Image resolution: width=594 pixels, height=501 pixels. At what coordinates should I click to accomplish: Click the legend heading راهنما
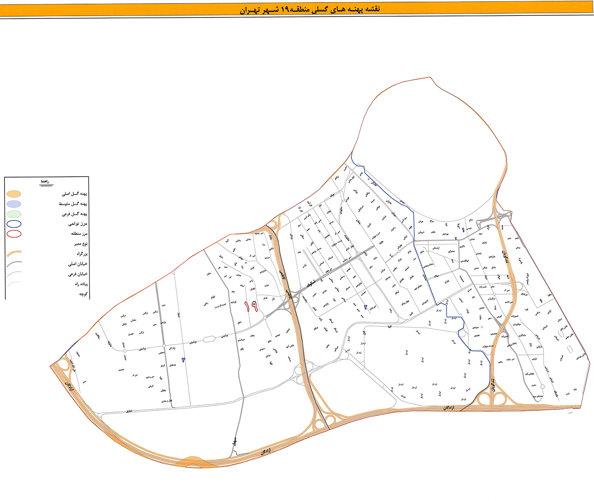coord(44,182)
